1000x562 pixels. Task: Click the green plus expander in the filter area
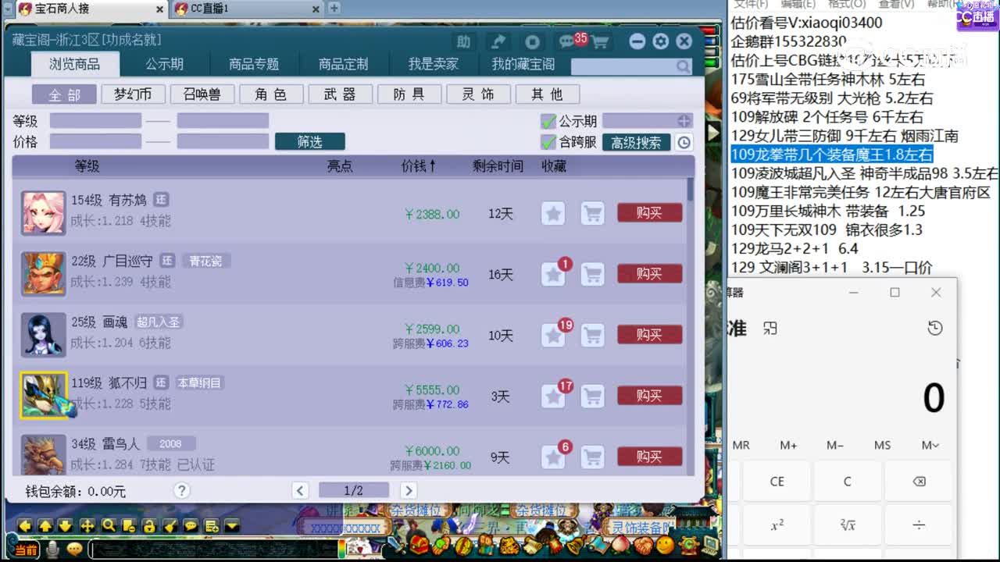click(x=685, y=121)
